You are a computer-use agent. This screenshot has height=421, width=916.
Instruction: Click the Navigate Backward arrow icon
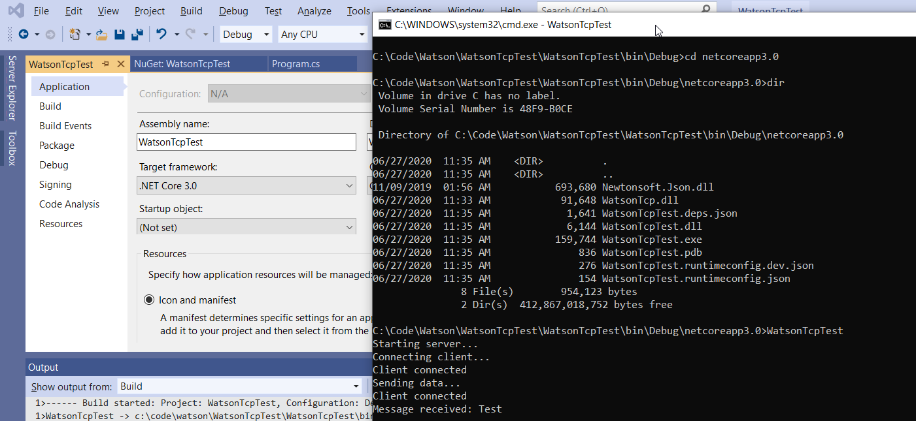24,34
